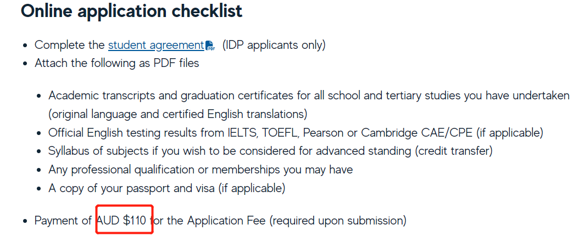584x247 pixels.
Task: Select the Official English testing results item
Action: (x=296, y=132)
